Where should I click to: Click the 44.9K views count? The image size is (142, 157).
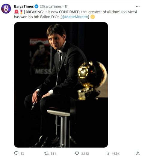[115, 153]
